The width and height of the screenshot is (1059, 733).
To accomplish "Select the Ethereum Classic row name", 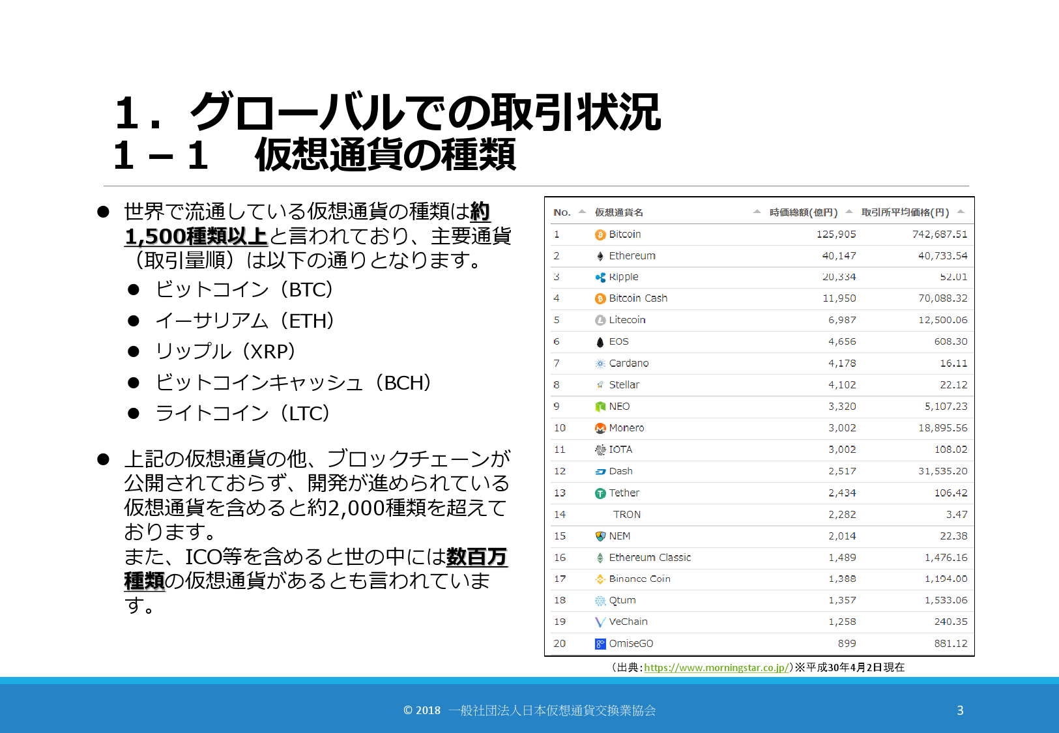I will coord(650,558).
